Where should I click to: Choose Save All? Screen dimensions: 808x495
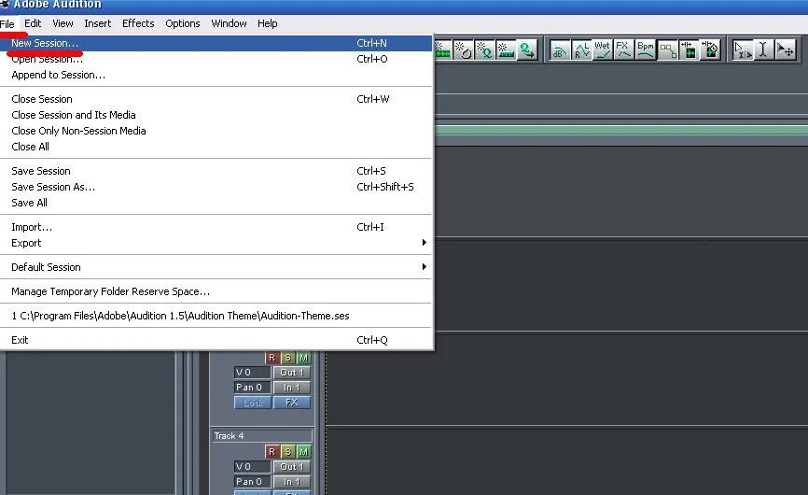pyautogui.click(x=216, y=204)
